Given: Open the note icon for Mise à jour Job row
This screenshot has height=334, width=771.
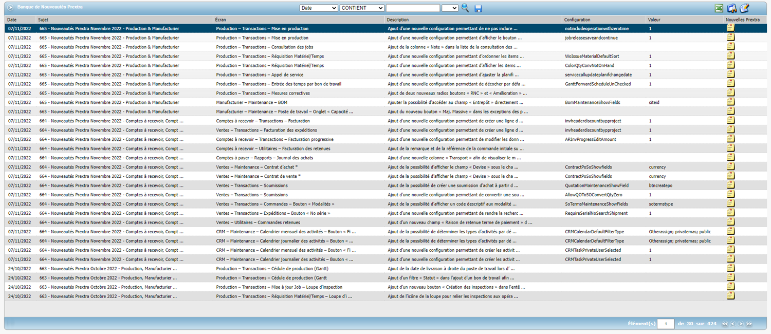Looking at the screenshot, I should pos(730,287).
